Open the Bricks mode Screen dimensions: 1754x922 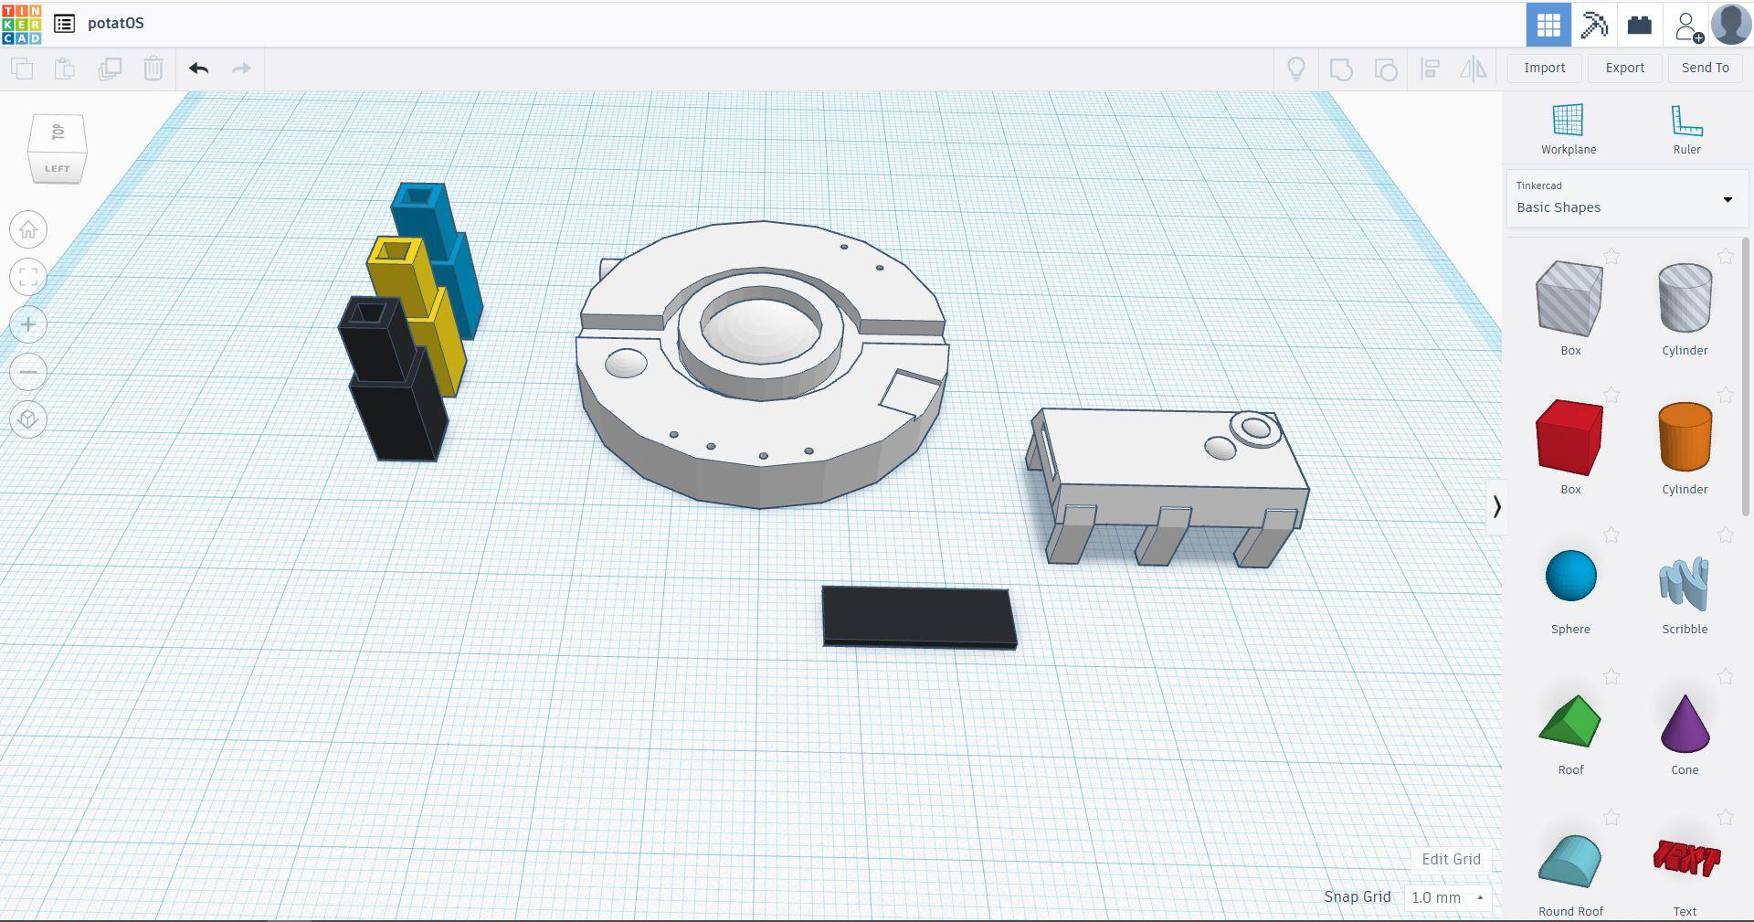1640,25
